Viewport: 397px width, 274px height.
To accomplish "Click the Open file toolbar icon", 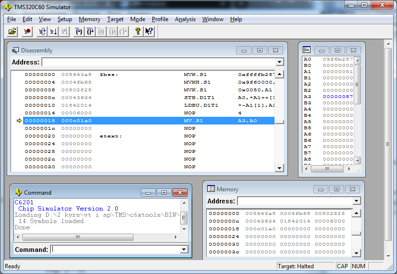I will [x=12, y=31].
